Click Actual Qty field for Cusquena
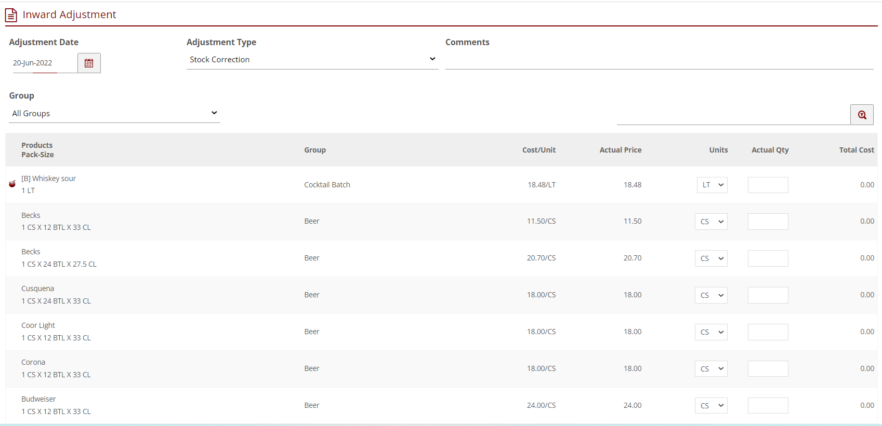The height and width of the screenshot is (426, 882). pos(768,295)
